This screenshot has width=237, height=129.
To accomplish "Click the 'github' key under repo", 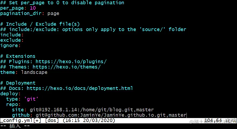I will [x=21, y=115].
